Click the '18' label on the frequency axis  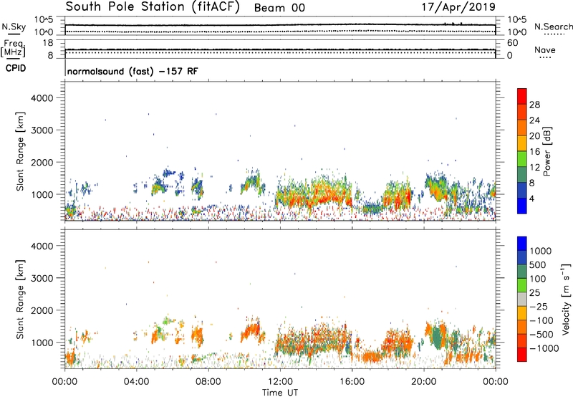pos(48,43)
